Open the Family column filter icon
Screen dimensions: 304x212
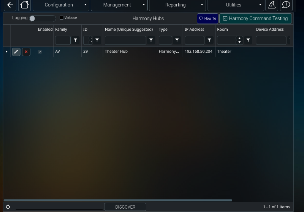(x=75, y=40)
